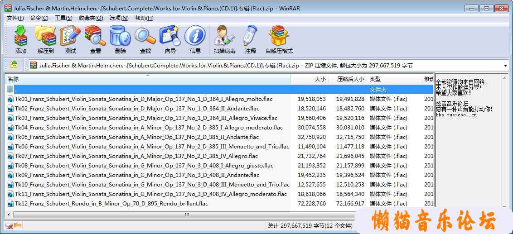Select Tk08 Allegro_giusto file row
513x234 pixels.
point(219,166)
